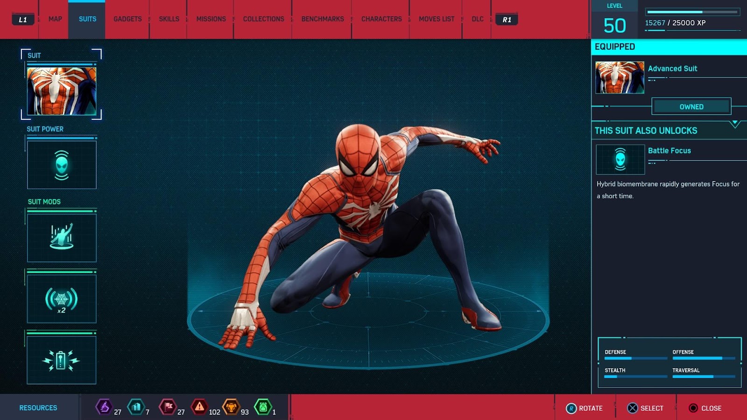Click the teal landmark token resource icon
Viewport: 747px width, 420px height.
click(136, 407)
